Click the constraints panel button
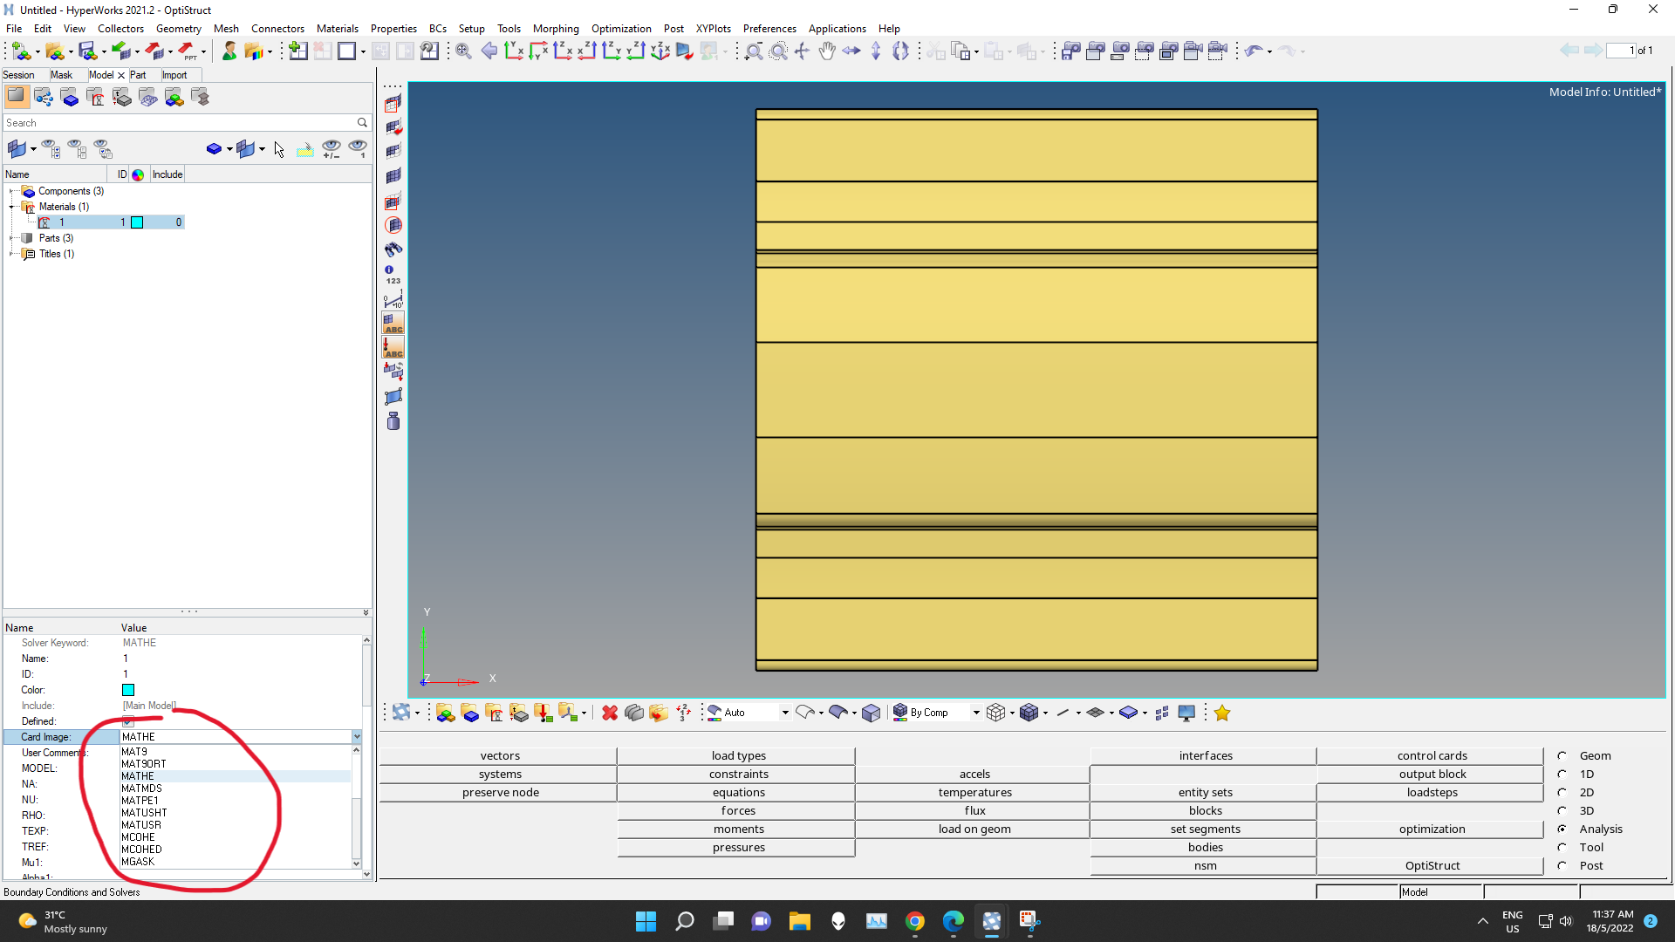The image size is (1675, 942). point(738,774)
